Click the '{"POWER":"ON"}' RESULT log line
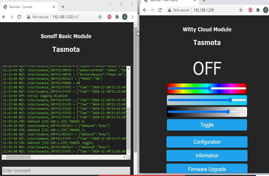269x176 pixels. [x=53, y=79]
